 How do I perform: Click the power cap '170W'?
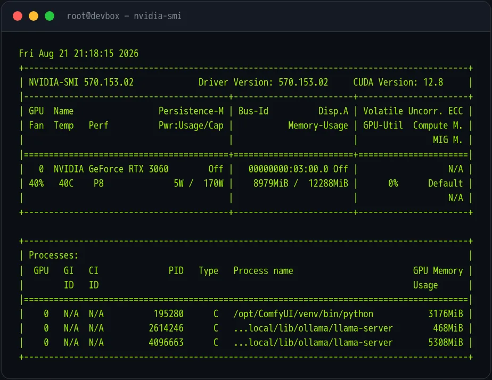214,184
